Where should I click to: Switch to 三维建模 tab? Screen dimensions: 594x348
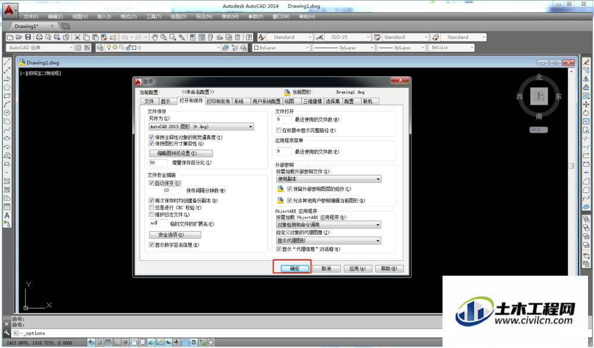point(312,101)
